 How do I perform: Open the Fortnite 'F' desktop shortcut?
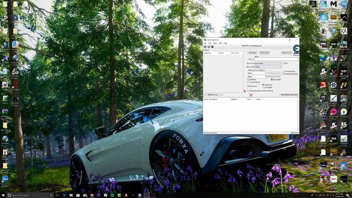click(x=323, y=17)
